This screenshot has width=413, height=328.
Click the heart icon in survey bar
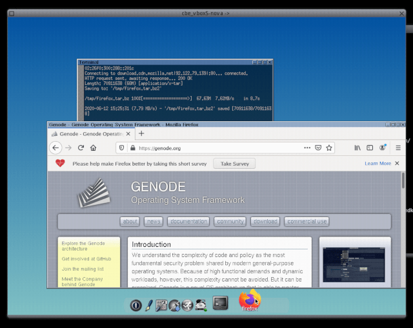click(x=60, y=163)
